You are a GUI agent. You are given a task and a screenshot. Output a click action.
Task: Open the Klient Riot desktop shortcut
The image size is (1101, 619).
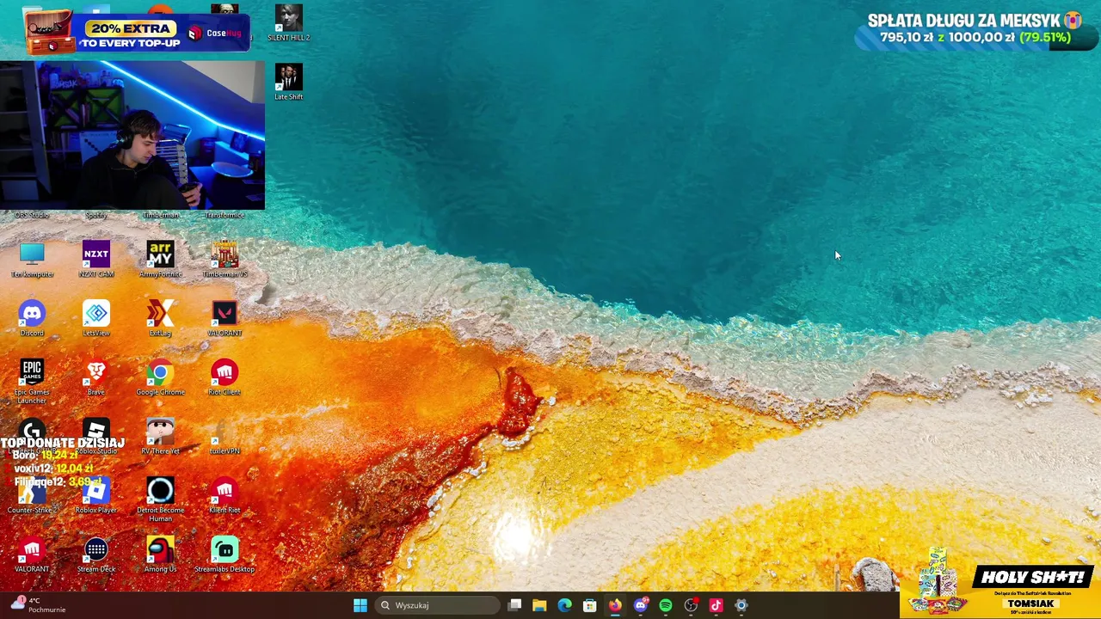coord(225,496)
